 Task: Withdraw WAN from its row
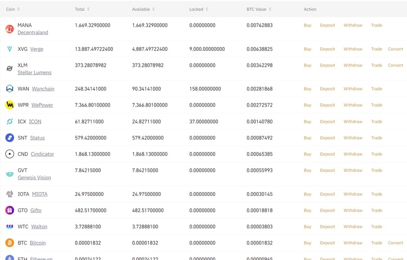click(x=353, y=89)
